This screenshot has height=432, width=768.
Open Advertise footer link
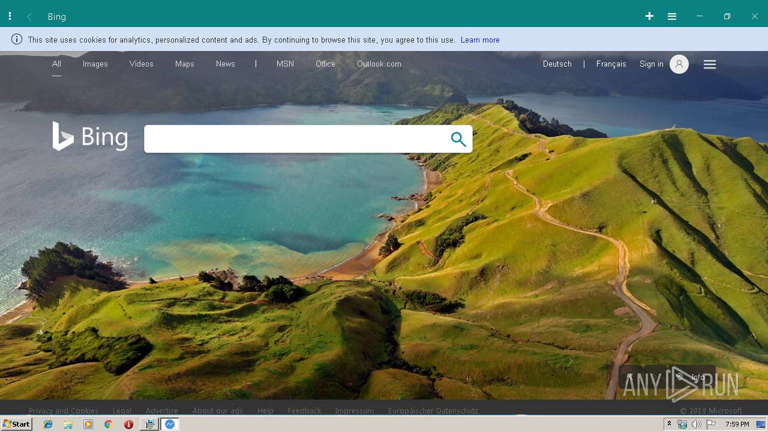tap(162, 411)
